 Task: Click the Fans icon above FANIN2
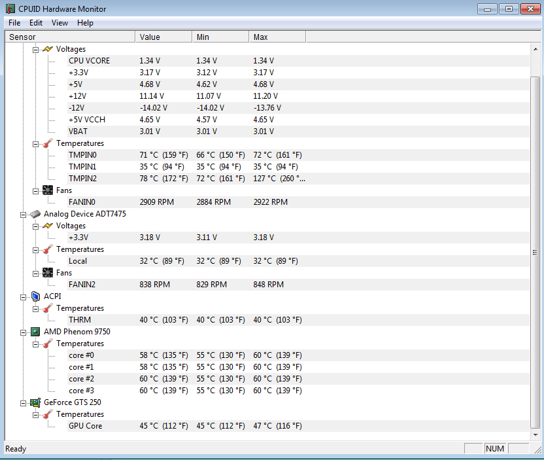click(x=48, y=273)
